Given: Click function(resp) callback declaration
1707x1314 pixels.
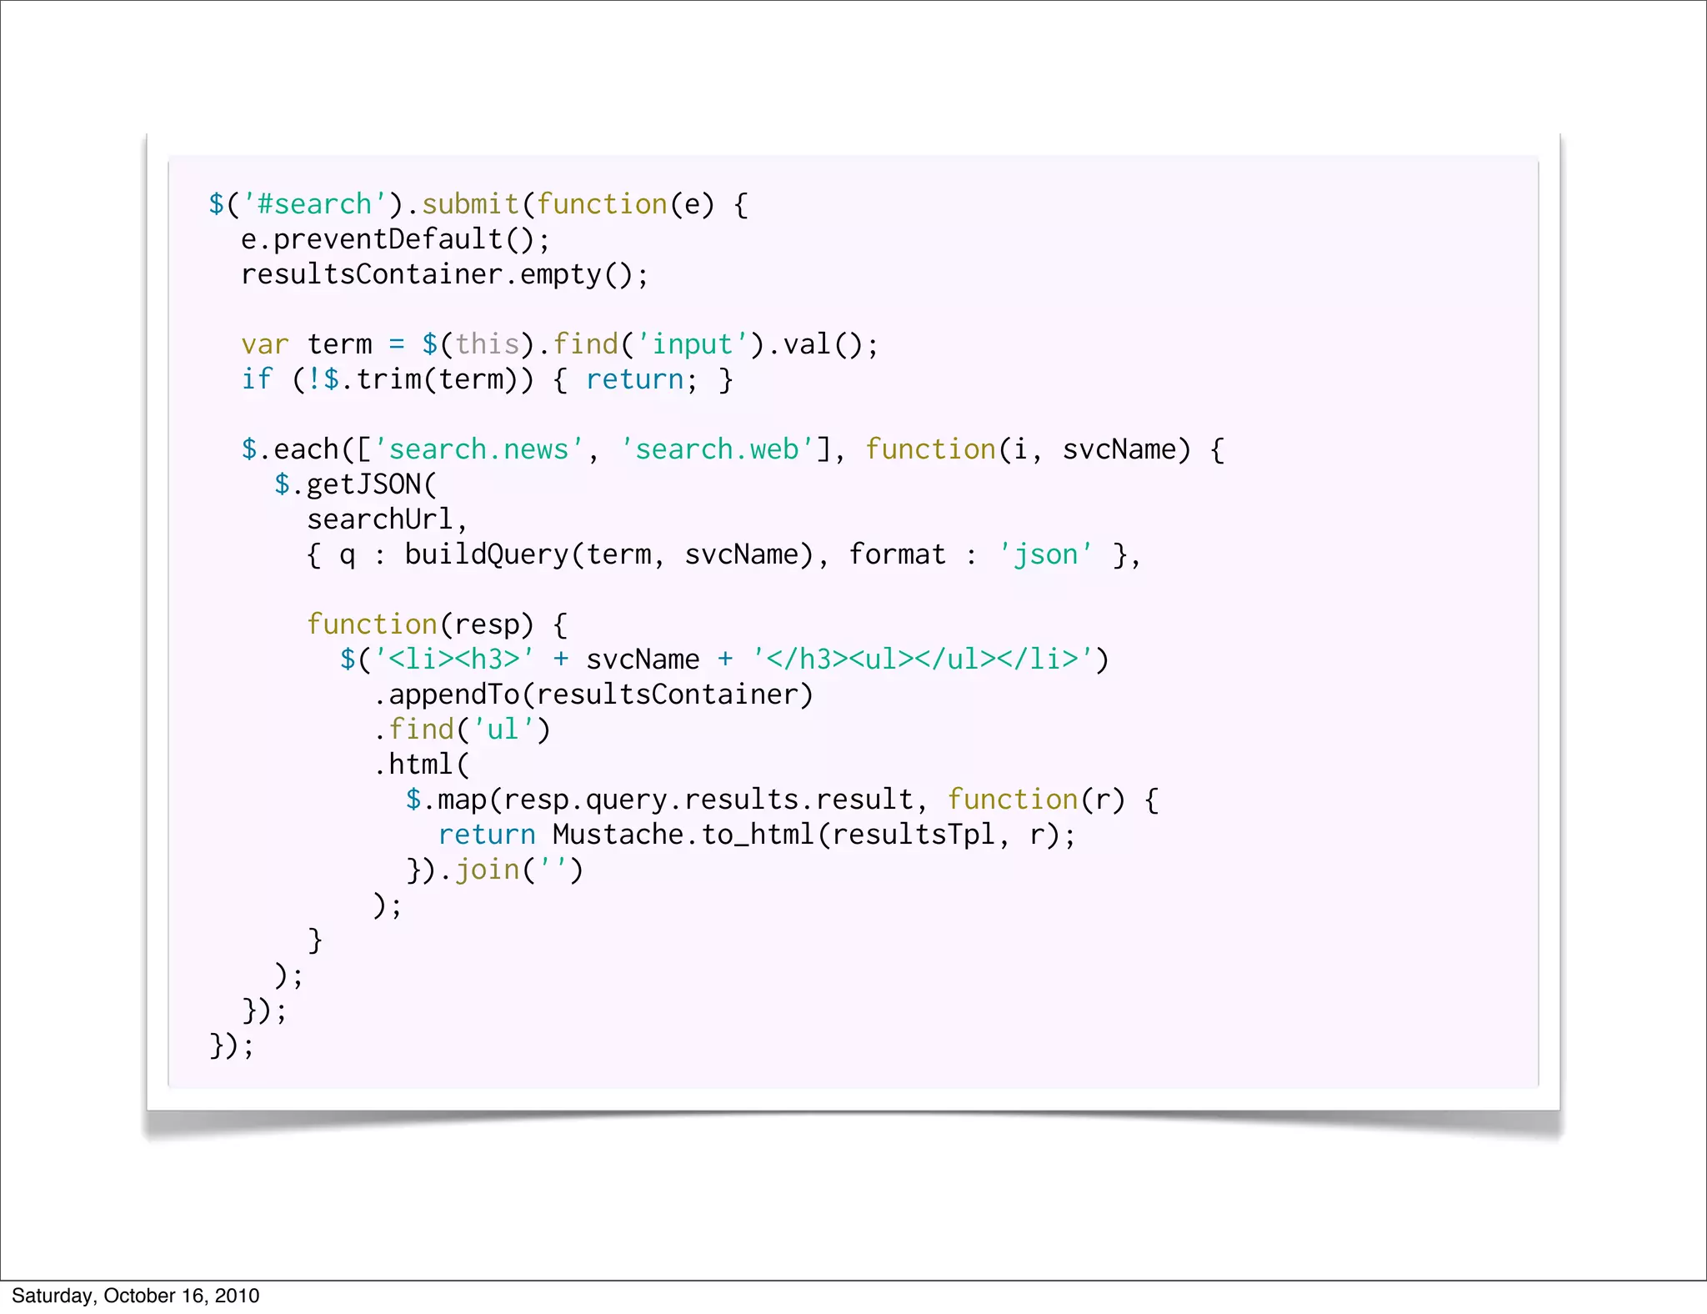Looking at the screenshot, I should [419, 624].
